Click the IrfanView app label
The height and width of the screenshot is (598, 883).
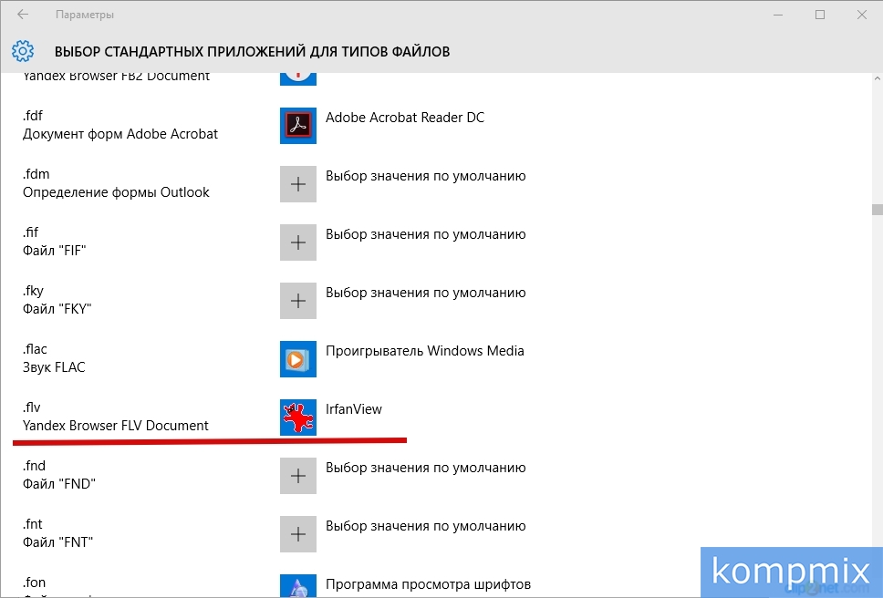click(x=354, y=409)
